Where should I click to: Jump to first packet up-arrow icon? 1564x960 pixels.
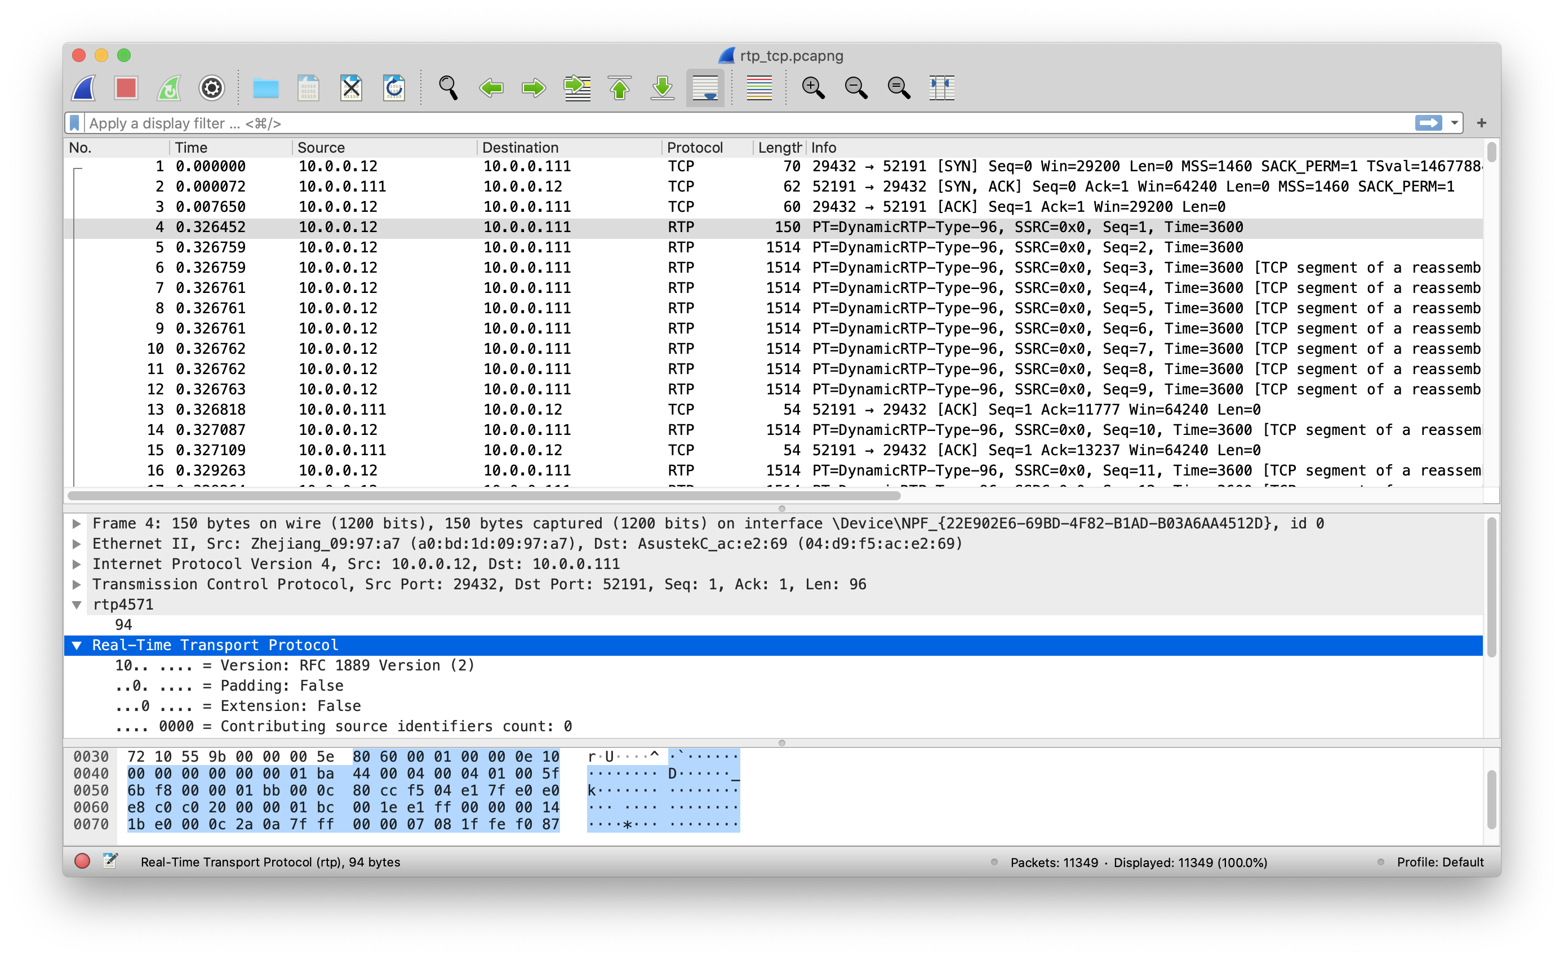(620, 88)
